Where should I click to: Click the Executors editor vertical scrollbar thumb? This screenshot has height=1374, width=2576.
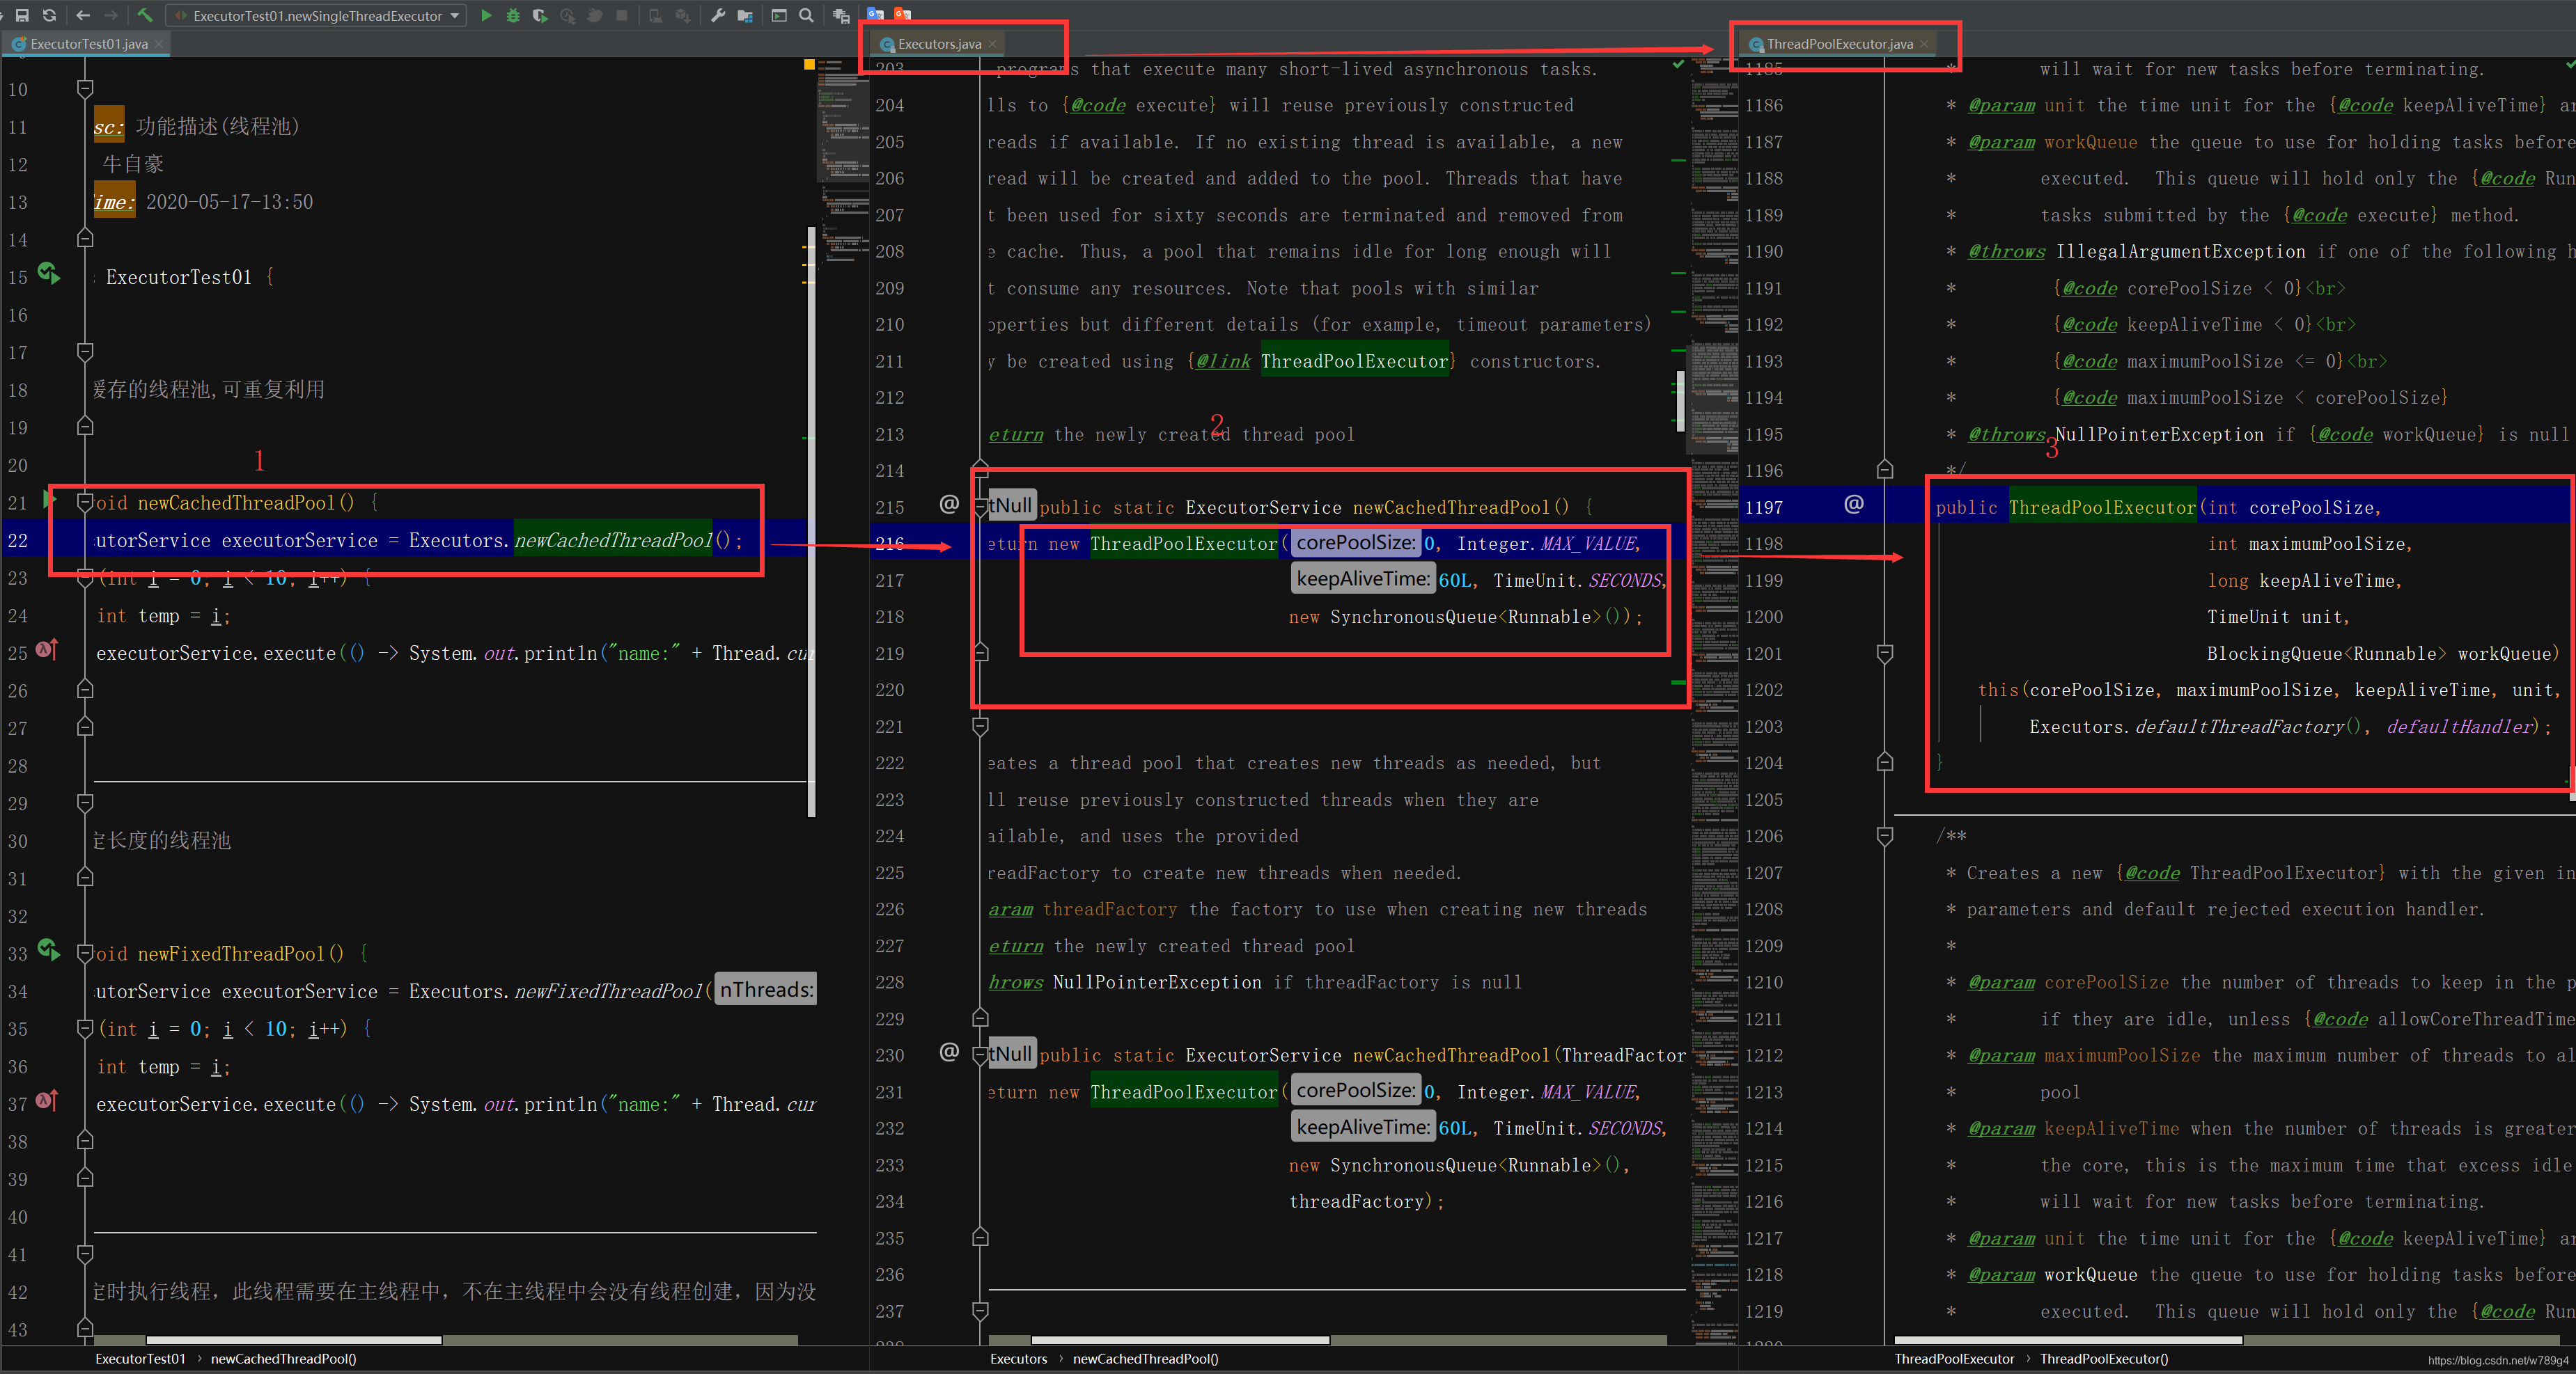click(1680, 401)
